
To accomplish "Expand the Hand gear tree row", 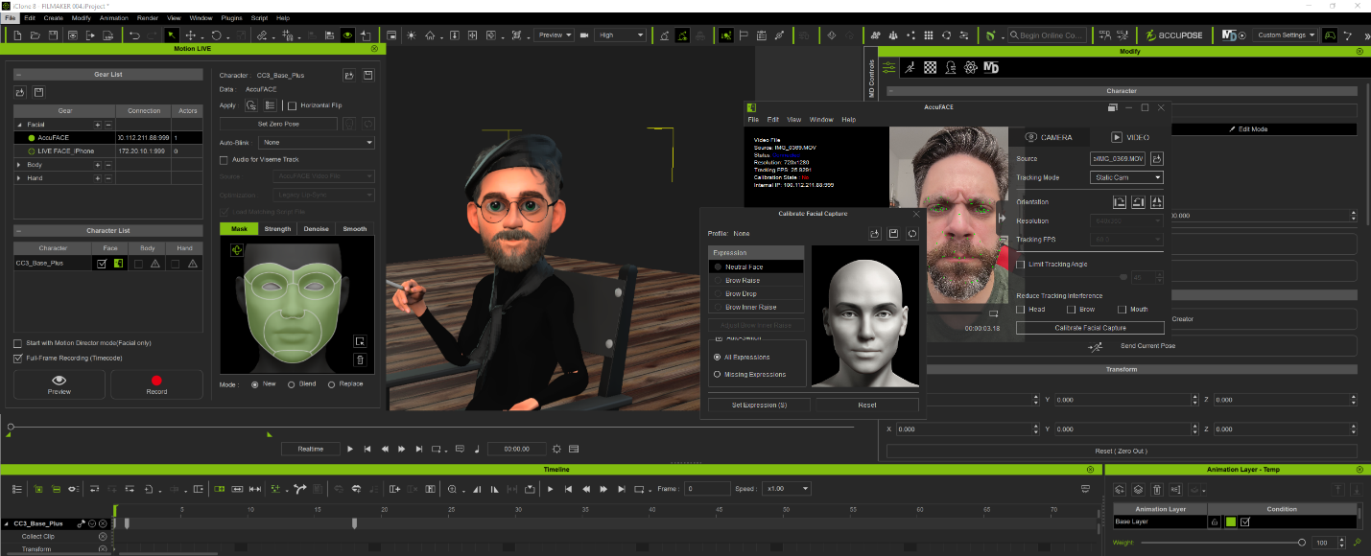I will [x=19, y=178].
